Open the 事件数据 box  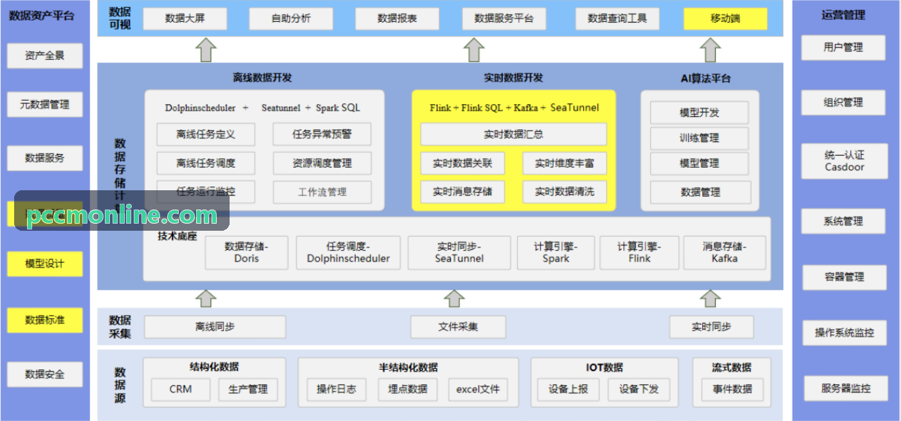pos(733,390)
